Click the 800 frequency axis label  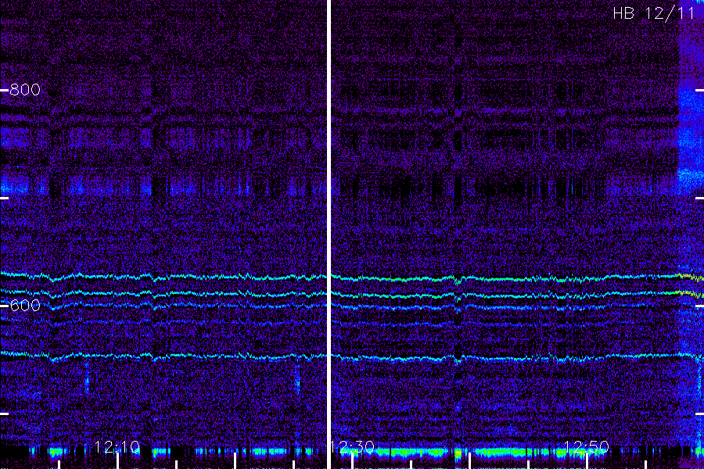25,90
